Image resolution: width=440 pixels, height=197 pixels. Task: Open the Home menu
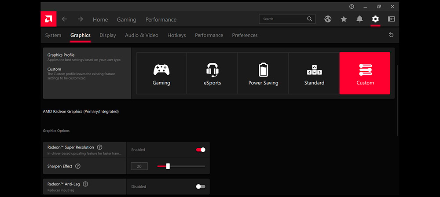(x=100, y=20)
